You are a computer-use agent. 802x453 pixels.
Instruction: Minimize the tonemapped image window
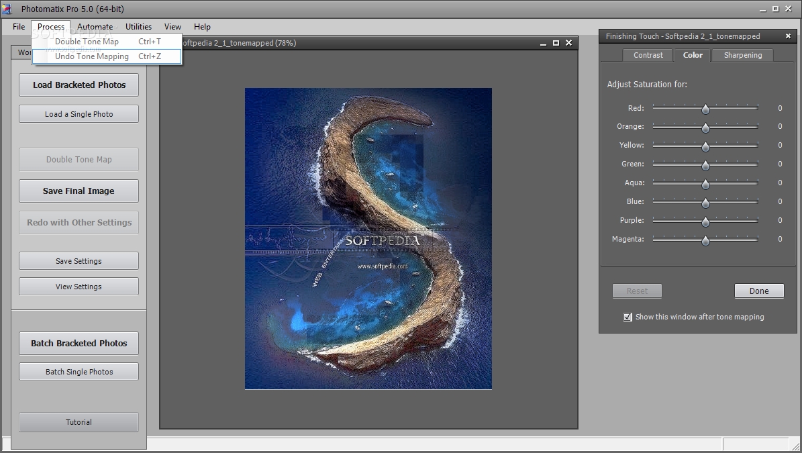pyautogui.click(x=543, y=43)
